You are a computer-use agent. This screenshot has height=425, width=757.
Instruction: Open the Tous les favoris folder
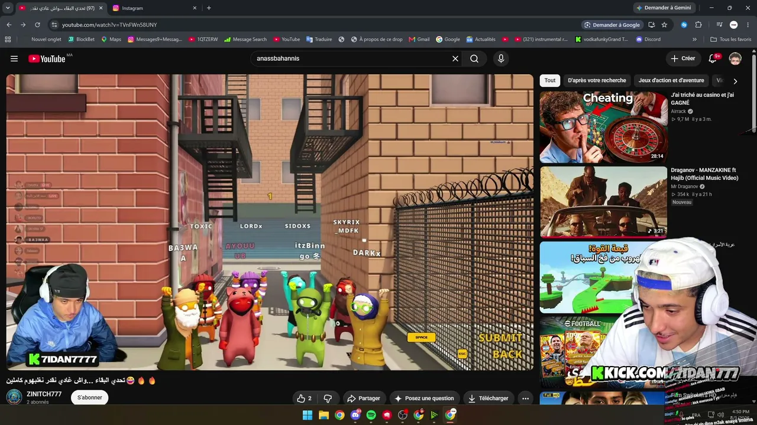(x=731, y=40)
